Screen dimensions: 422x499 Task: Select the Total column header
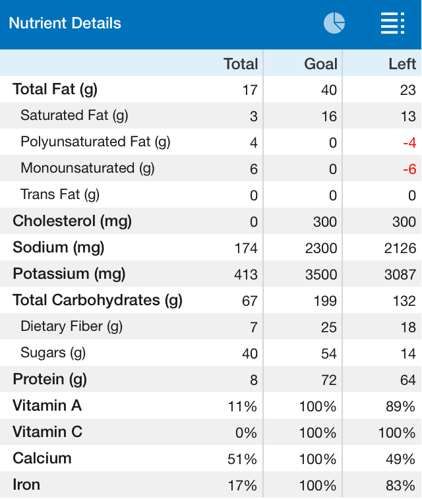coord(241,64)
